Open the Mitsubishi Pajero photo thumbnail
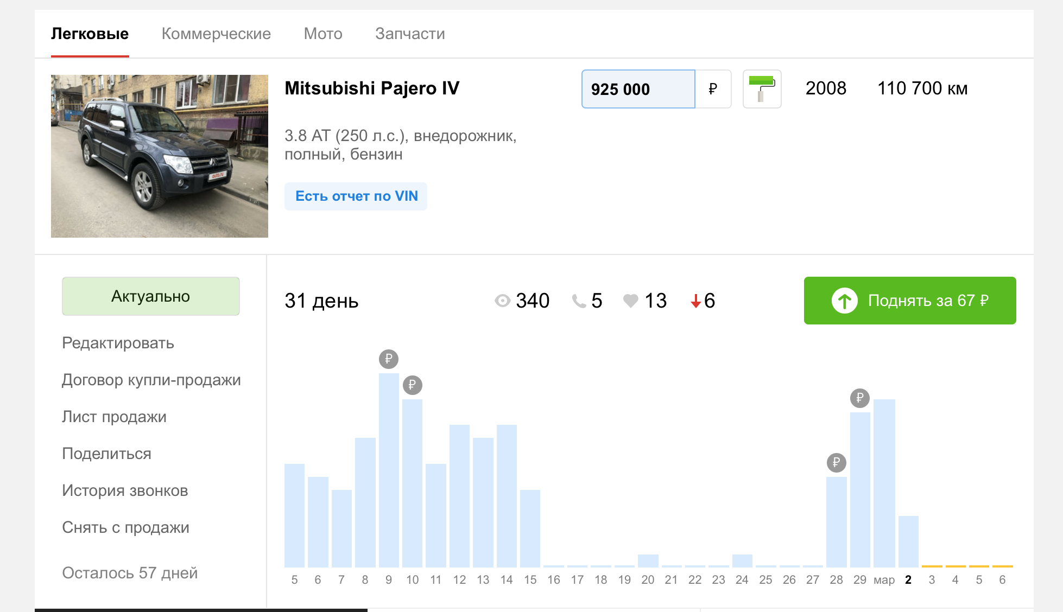 click(160, 156)
